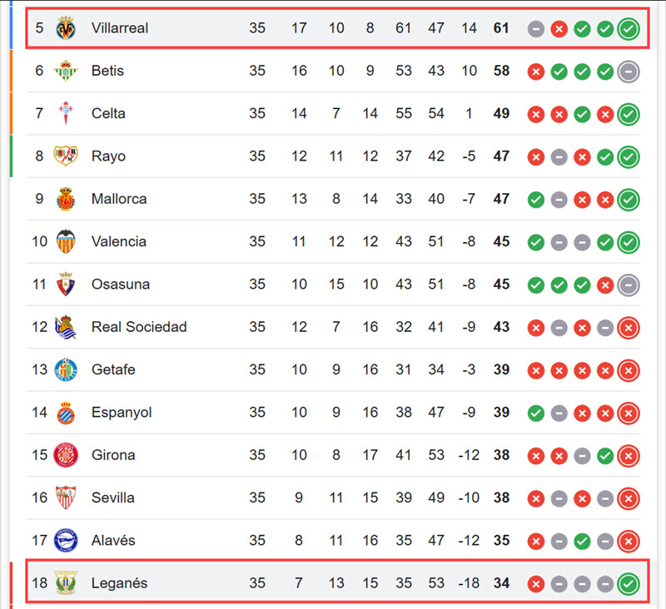Viewport: 666px width, 609px height.
Task: Click the Villarreal club crest
Action: coord(66,28)
